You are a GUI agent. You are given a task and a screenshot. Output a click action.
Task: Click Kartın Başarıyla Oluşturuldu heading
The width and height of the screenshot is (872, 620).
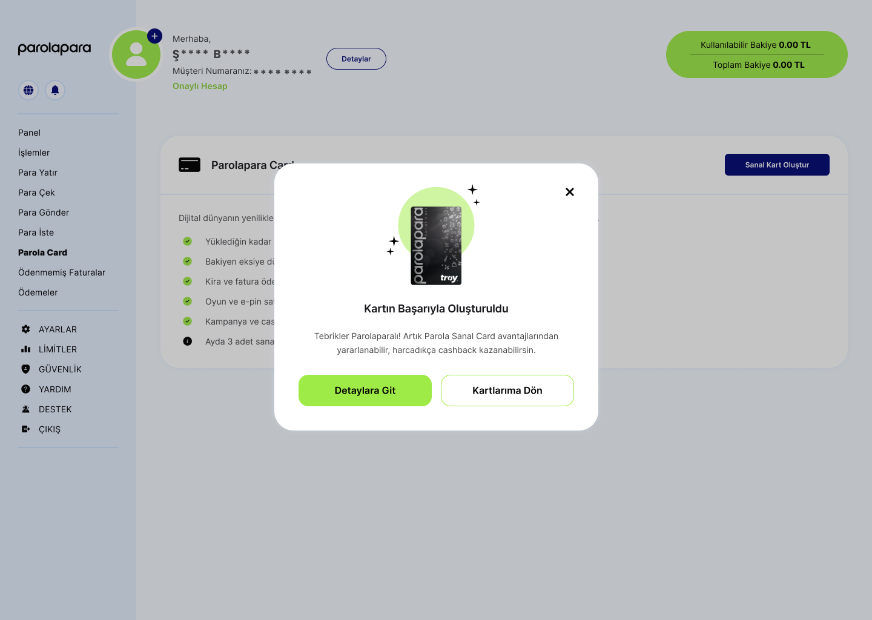(436, 309)
